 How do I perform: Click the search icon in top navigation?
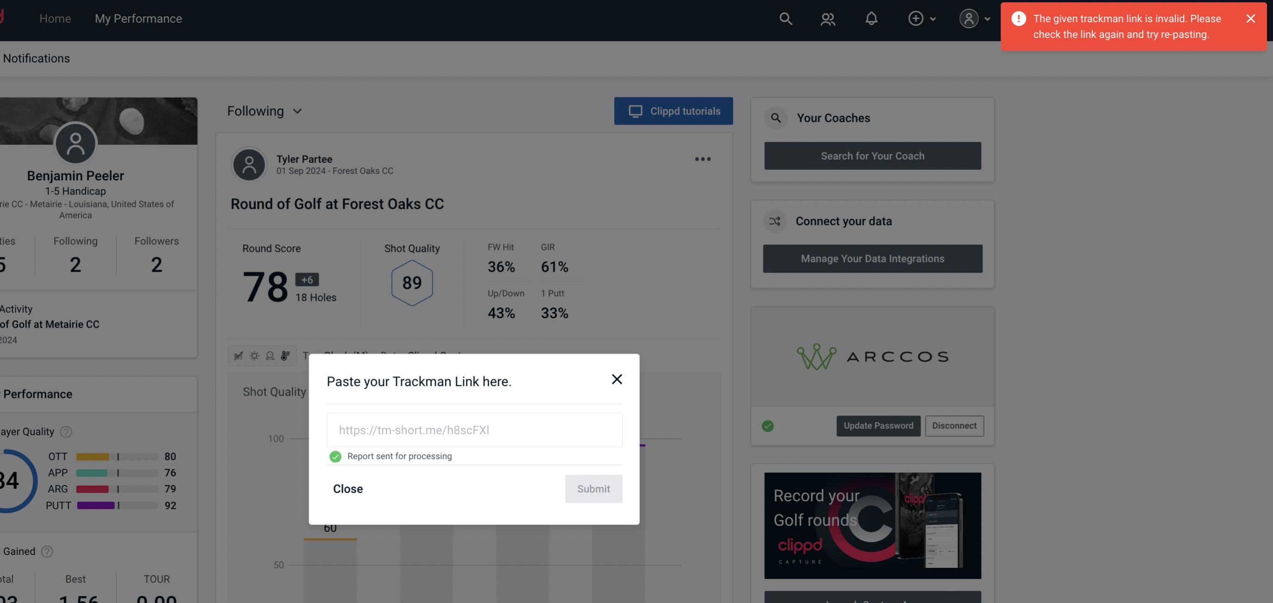[785, 18]
